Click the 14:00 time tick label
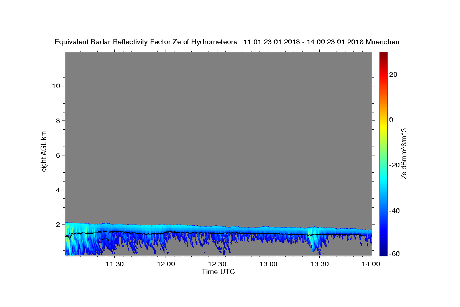The height and width of the screenshot is (307, 460). pos(371,264)
